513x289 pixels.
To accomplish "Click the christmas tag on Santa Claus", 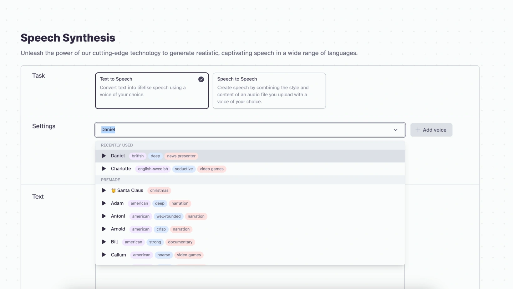I will tap(159, 190).
